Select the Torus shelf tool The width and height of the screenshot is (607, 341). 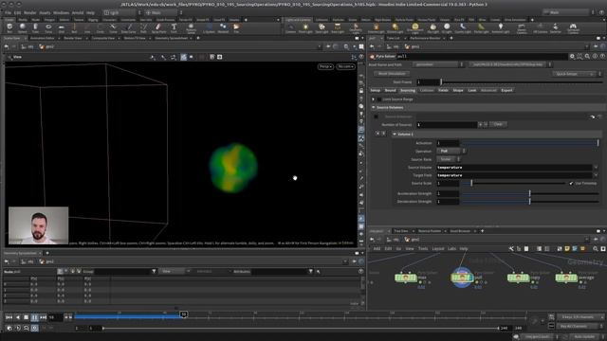point(48,27)
